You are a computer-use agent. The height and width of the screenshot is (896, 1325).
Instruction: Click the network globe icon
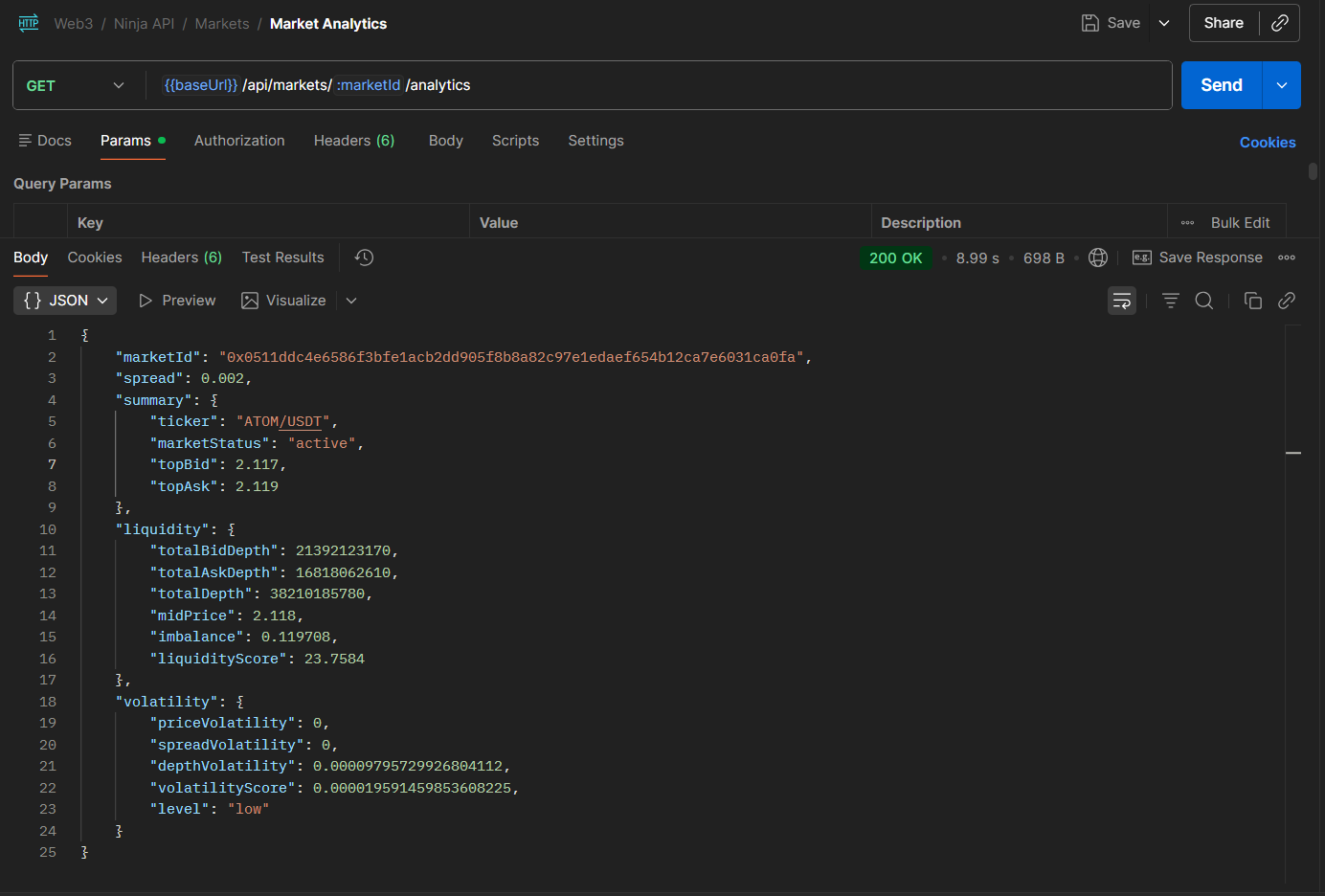[1098, 258]
